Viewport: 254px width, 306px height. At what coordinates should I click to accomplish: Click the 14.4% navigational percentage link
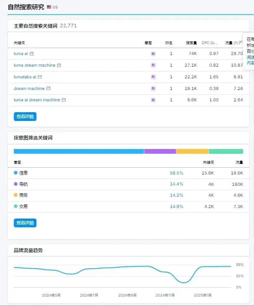click(176, 184)
